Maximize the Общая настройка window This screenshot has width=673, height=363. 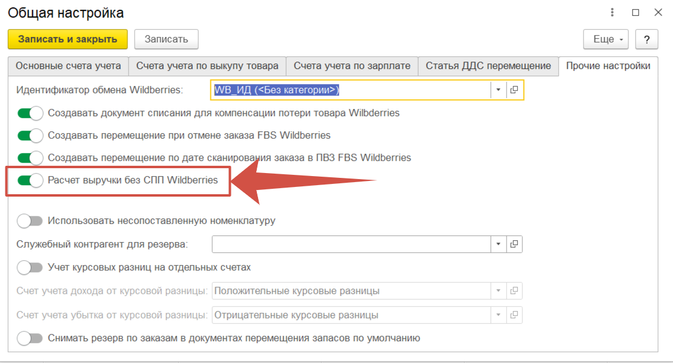[x=635, y=13]
